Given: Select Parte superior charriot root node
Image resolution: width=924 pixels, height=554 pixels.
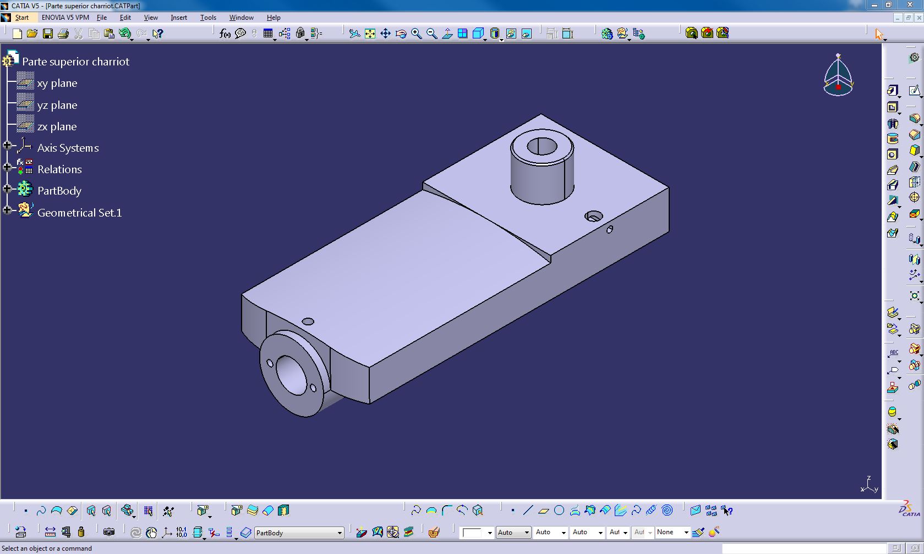Looking at the screenshot, I should 75,62.
